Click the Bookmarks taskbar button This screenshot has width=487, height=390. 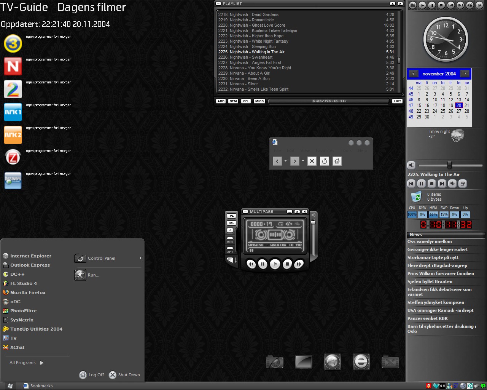(x=40, y=386)
